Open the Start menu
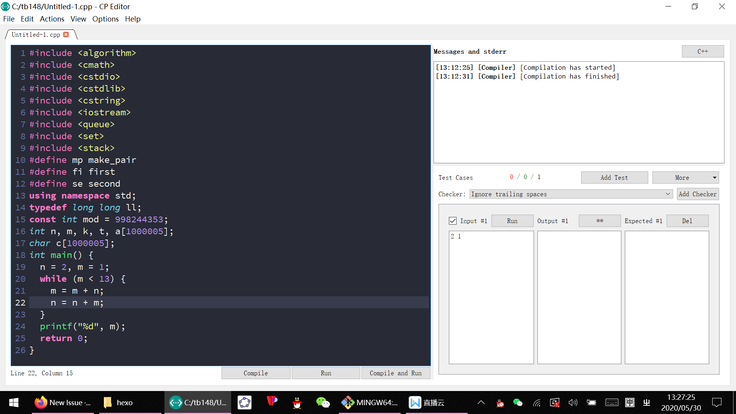 coord(13,402)
